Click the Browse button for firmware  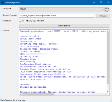pos(102,16)
